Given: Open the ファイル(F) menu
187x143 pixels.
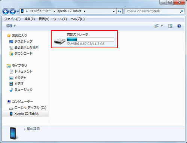Looking at the screenshot, I should click(x=12, y=19).
